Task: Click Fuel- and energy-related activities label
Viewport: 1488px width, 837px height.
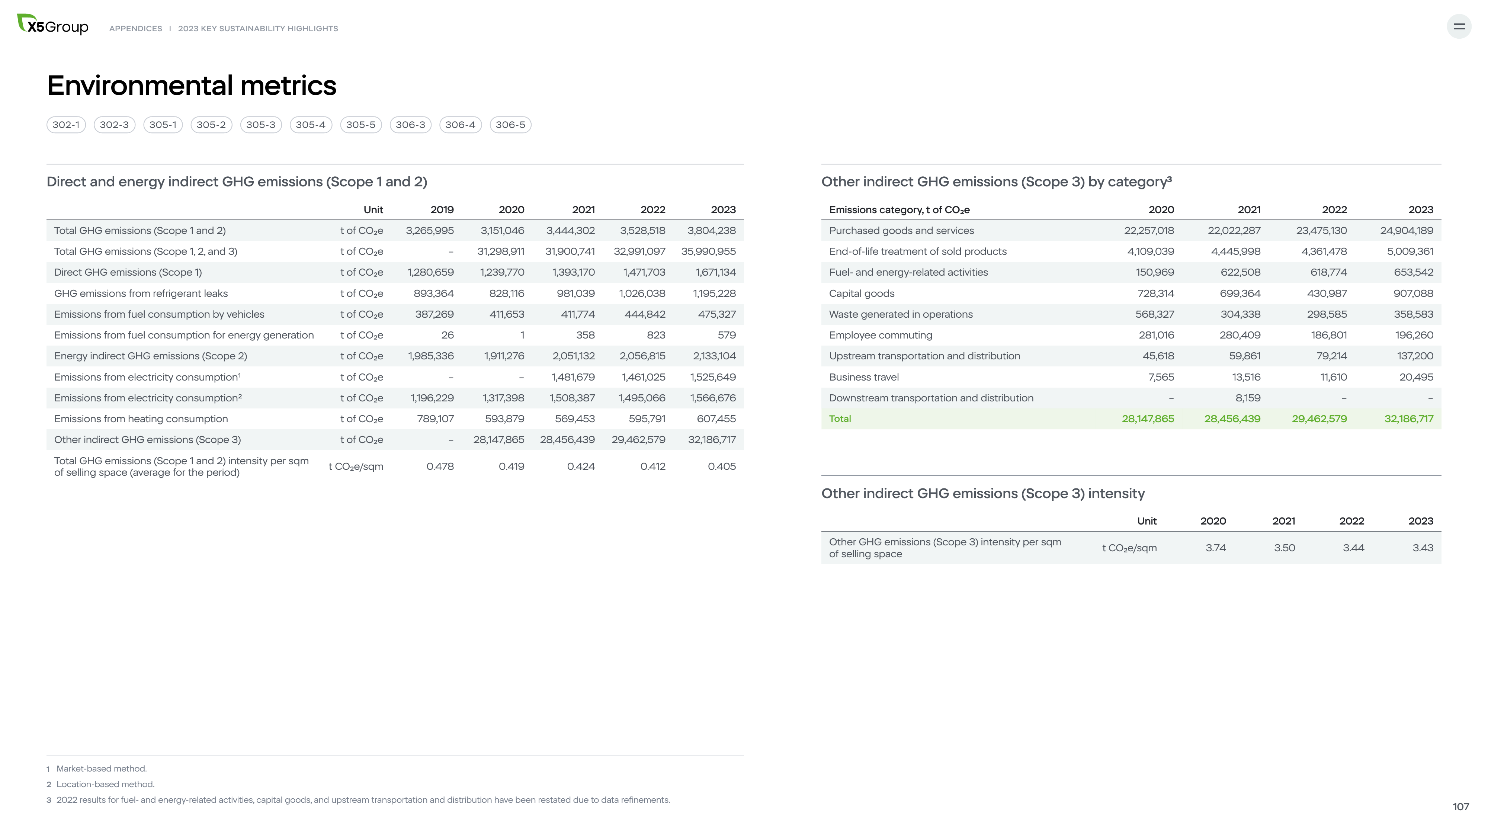Action: coord(909,272)
